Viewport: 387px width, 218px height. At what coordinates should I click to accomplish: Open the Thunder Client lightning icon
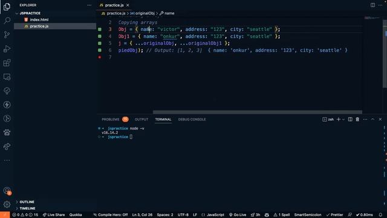click(7, 105)
